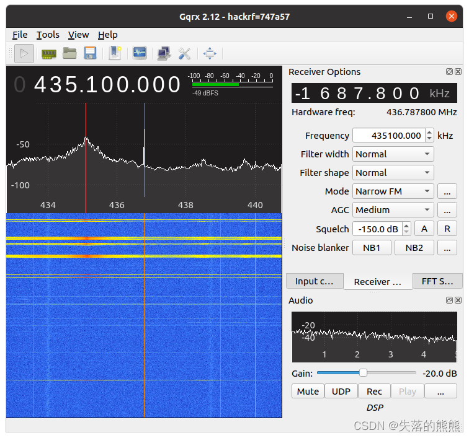Increase Squelch with up stepper arrow
Viewport: 469px width, 438px height.
coord(406,226)
